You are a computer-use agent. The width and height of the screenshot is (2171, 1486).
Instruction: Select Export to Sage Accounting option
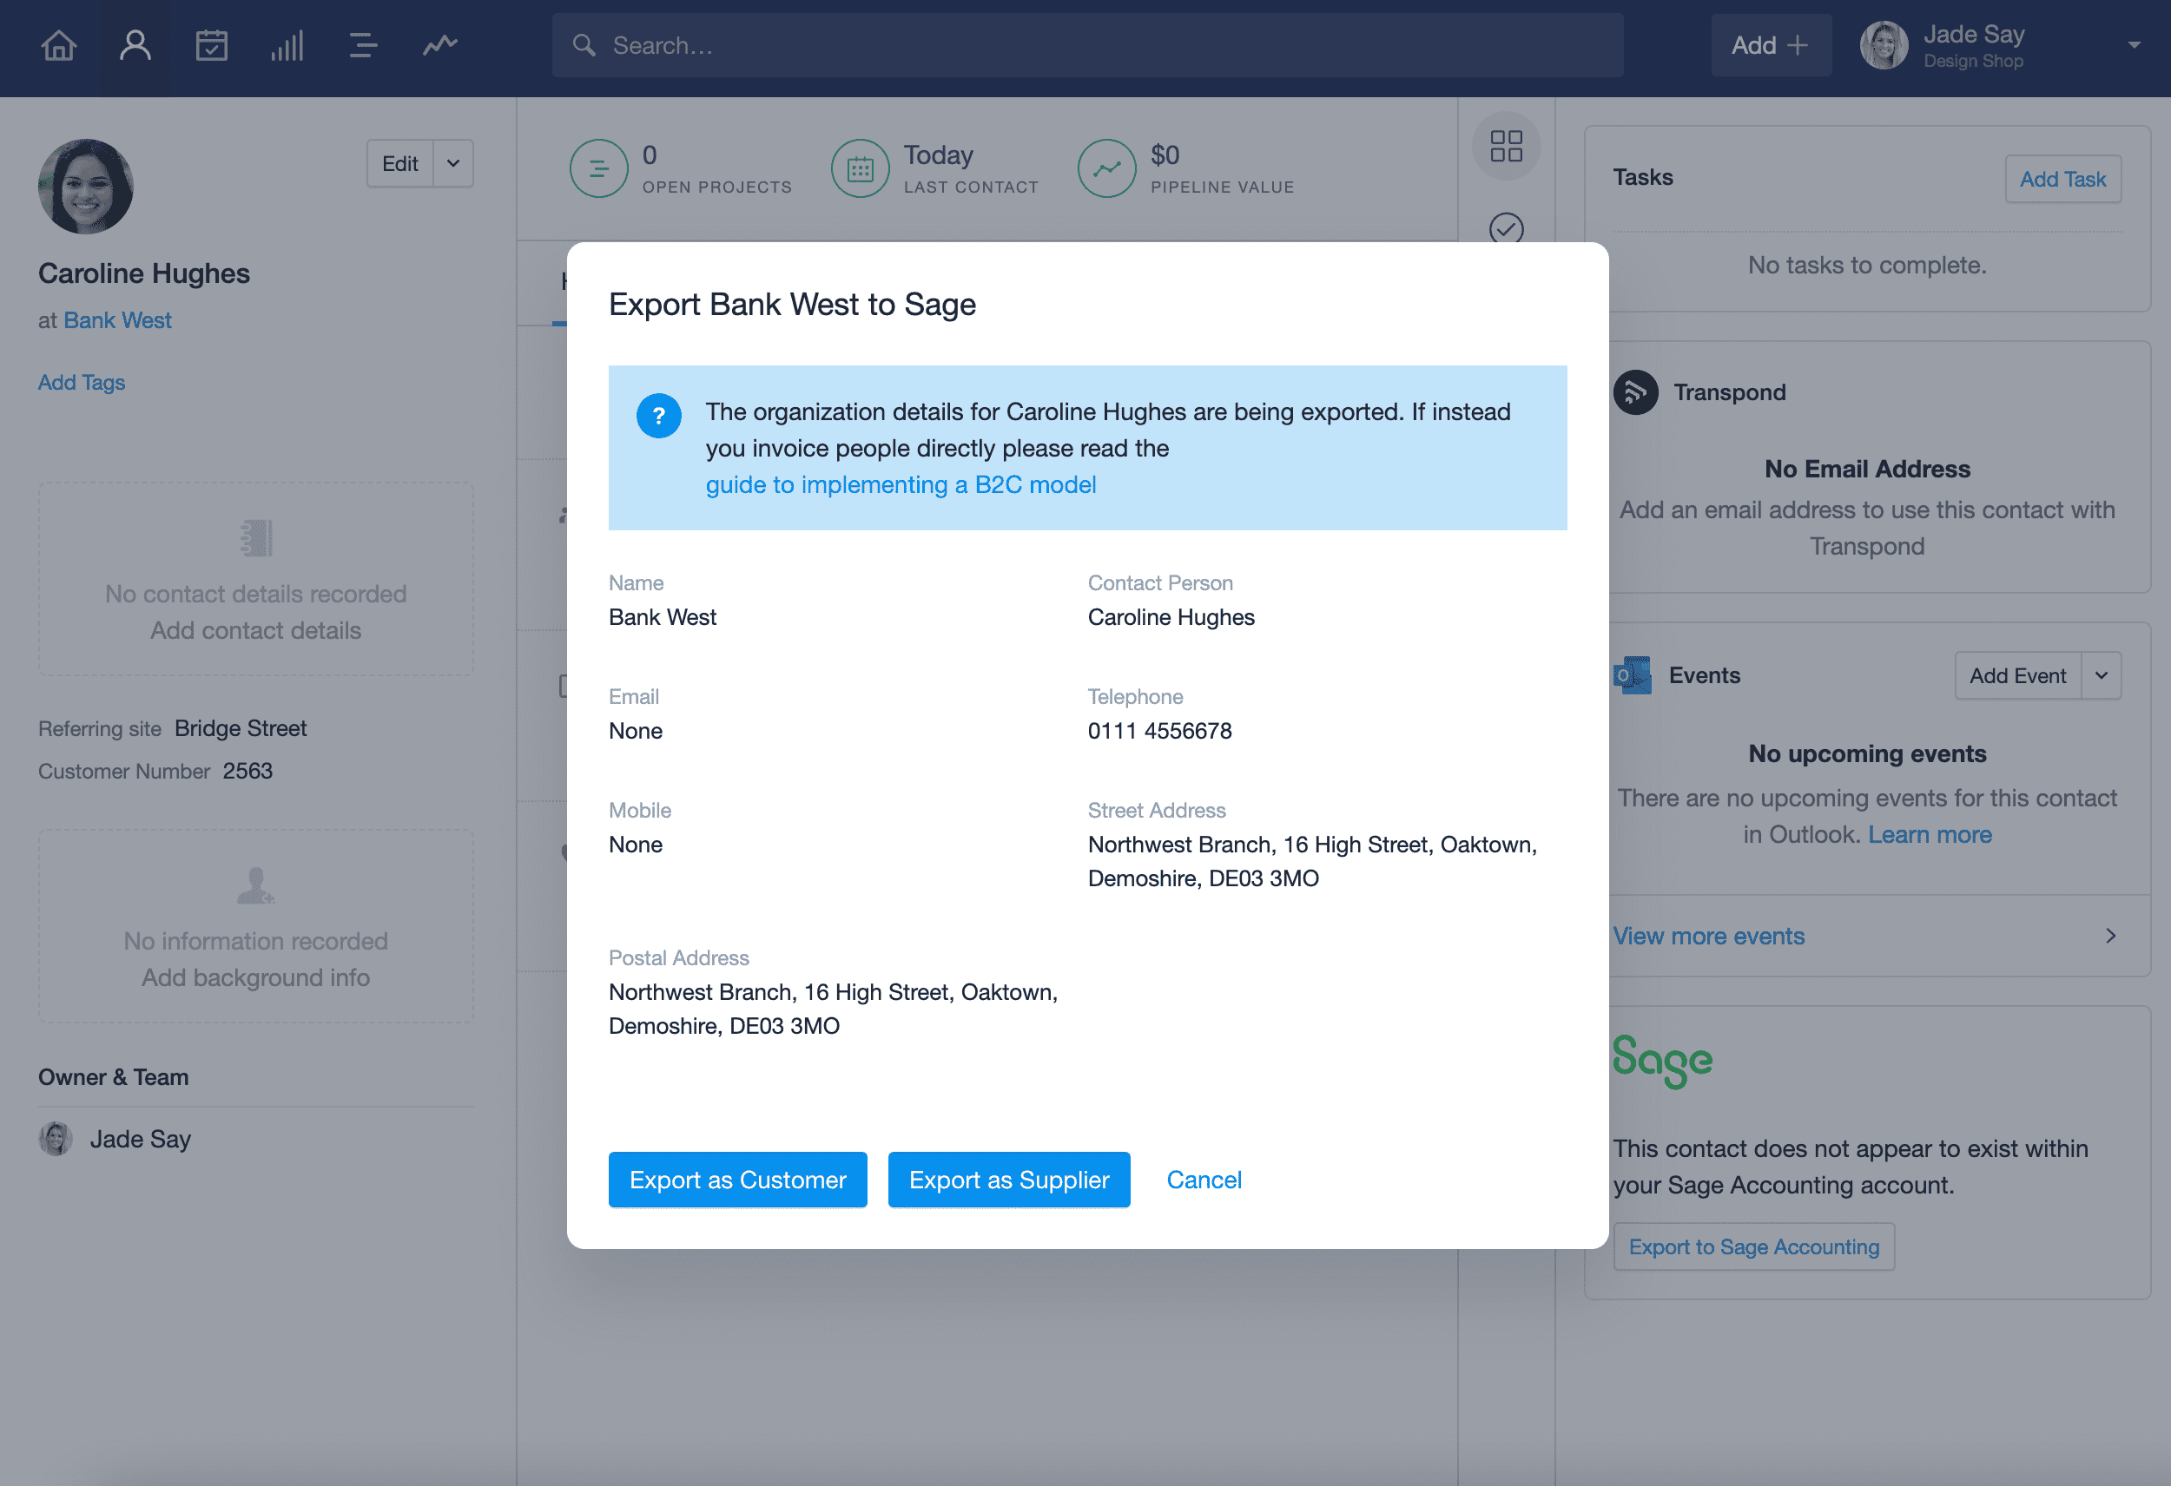[1755, 1246]
